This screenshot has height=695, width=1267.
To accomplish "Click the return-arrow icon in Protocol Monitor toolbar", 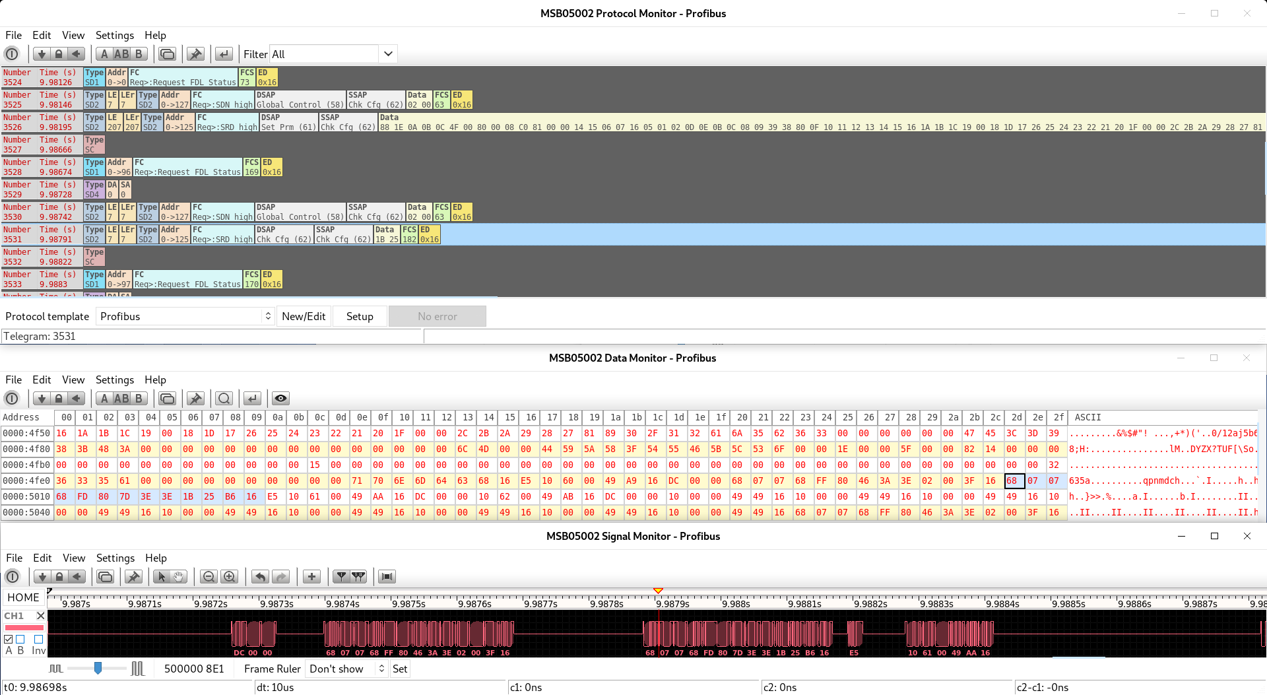I will (224, 54).
